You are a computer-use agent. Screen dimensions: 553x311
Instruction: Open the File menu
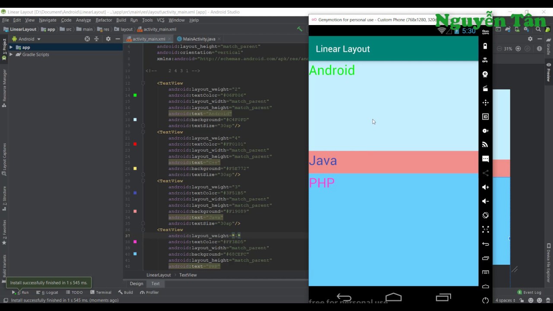coord(5,20)
